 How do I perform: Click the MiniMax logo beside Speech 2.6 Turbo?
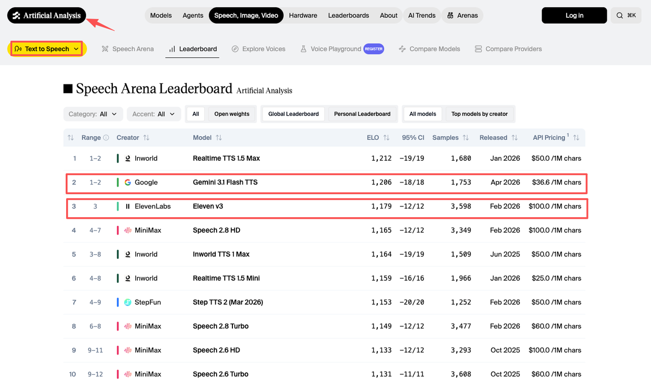point(128,374)
